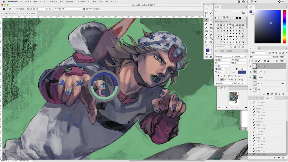Click the Home icon in options bar

point(4,9)
